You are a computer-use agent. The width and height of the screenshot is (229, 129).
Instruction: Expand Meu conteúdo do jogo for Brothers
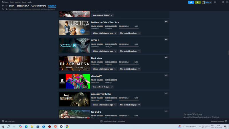tap(130, 33)
